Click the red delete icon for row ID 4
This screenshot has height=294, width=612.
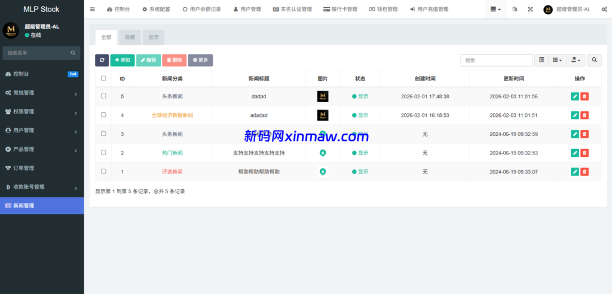pyautogui.click(x=585, y=115)
